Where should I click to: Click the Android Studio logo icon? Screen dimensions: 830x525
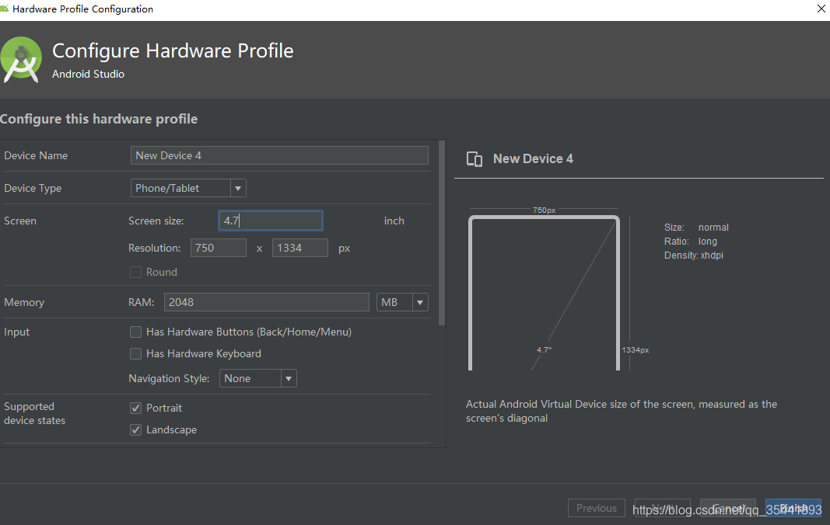[21, 60]
